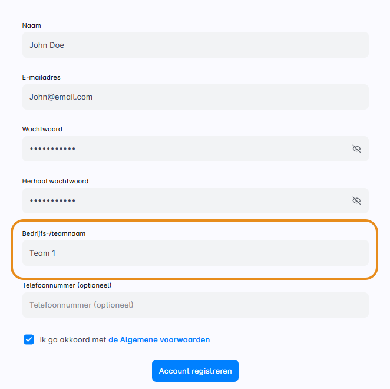Place cursor on the 'John Doe' text
390x389 pixels.
pyautogui.click(x=47, y=45)
